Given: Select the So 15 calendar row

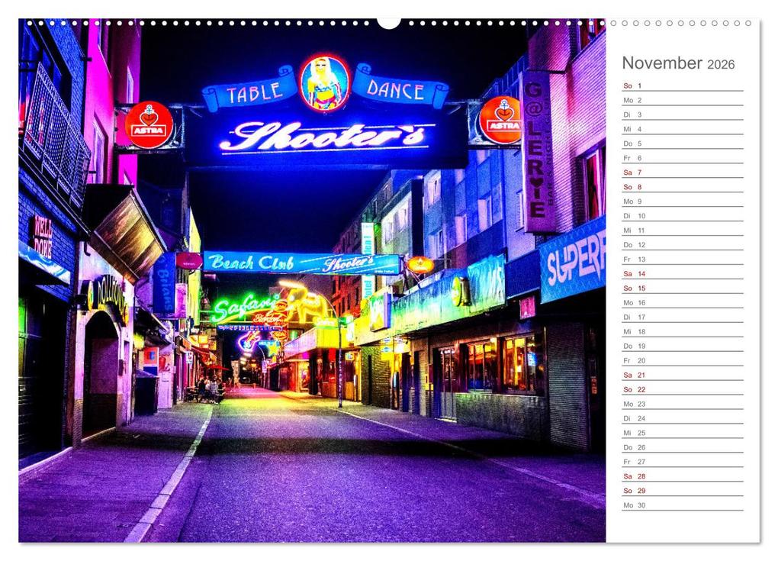Looking at the screenshot, I should point(682,288).
